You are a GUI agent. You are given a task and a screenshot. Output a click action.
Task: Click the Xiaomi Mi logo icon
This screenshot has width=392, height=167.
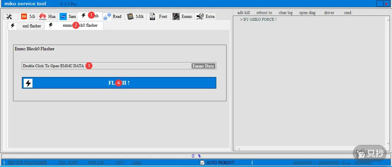tap(24, 17)
